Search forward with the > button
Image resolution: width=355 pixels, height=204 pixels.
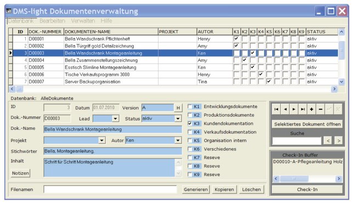click(339, 141)
